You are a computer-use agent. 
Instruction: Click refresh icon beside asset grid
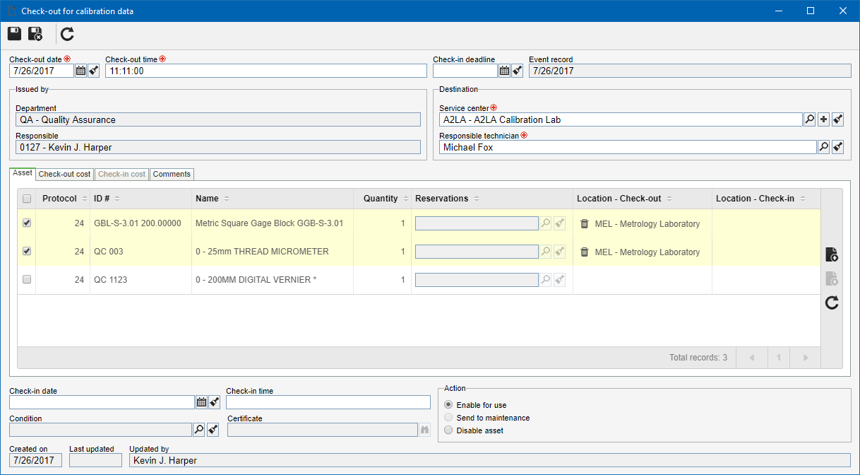(x=832, y=303)
